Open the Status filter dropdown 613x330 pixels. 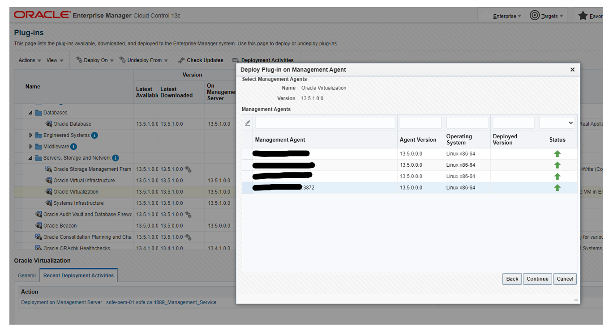[557, 123]
